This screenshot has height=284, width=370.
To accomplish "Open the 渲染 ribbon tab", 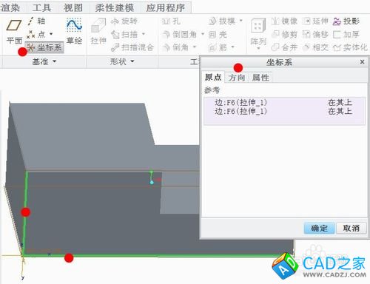I will click(x=10, y=8).
